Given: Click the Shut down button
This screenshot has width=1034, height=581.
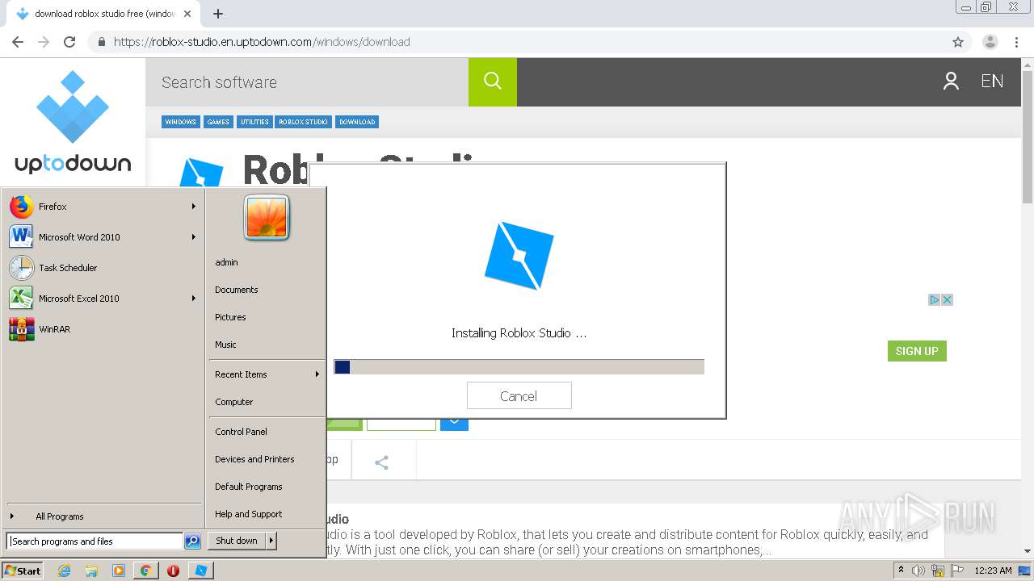Looking at the screenshot, I should 237,541.
